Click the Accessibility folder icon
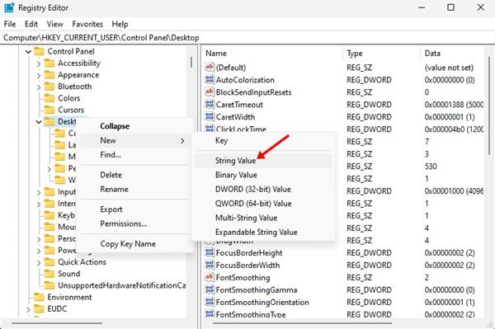The width and height of the screenshot is (495, 329). pos(49,63)
